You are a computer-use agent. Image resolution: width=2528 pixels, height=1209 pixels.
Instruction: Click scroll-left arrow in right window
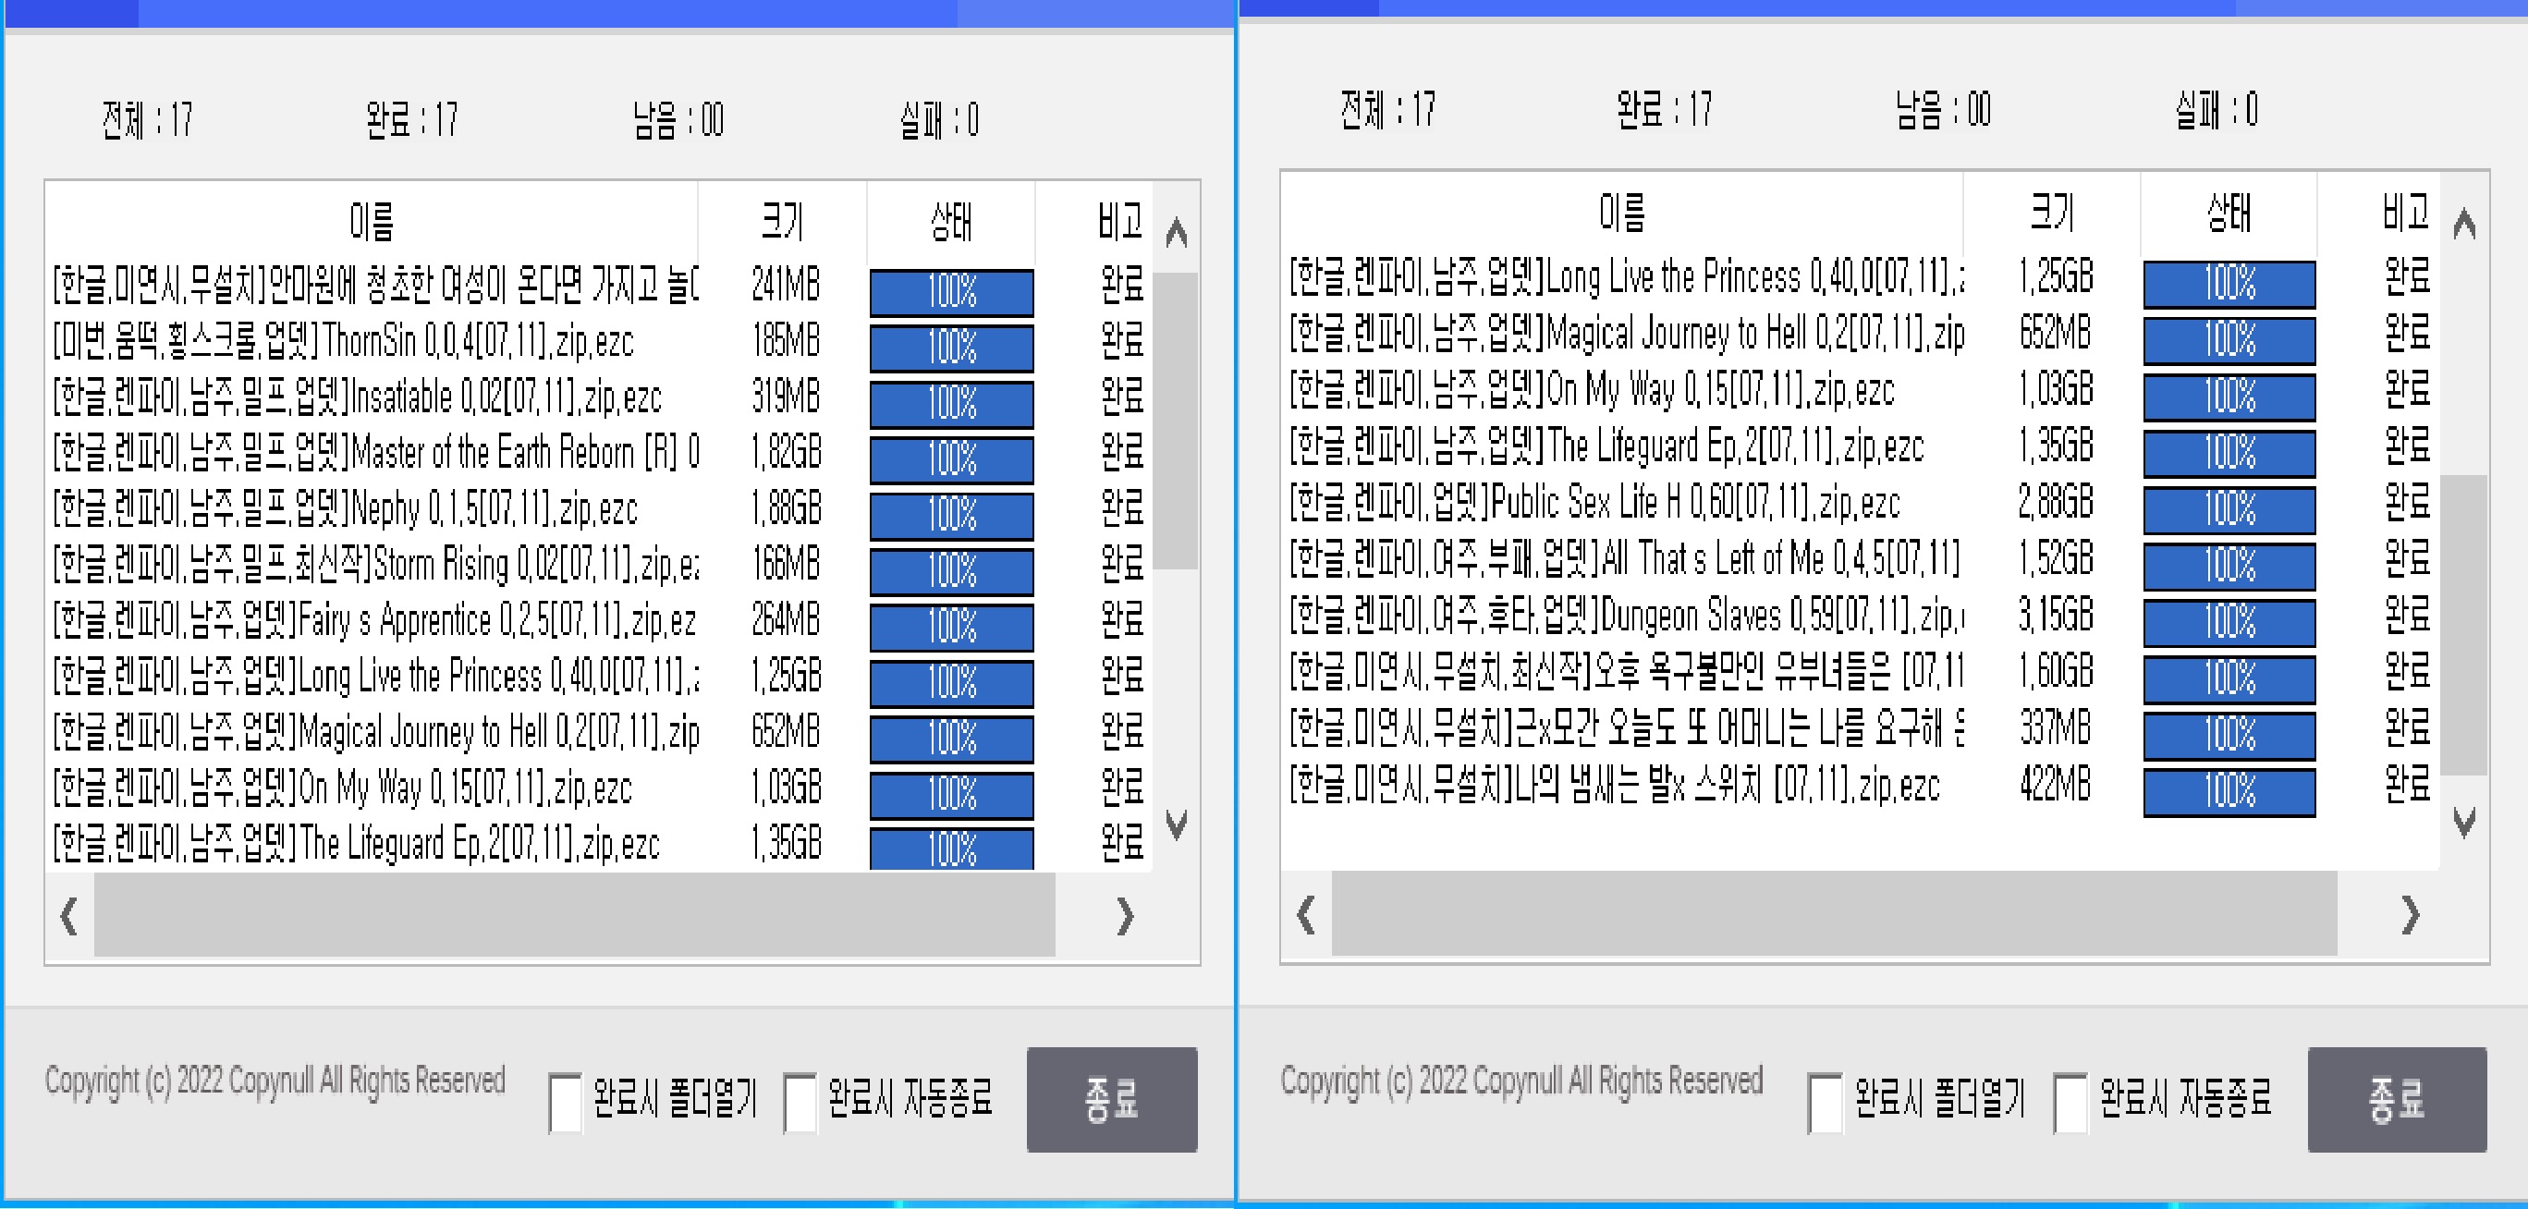point(1305,914)
